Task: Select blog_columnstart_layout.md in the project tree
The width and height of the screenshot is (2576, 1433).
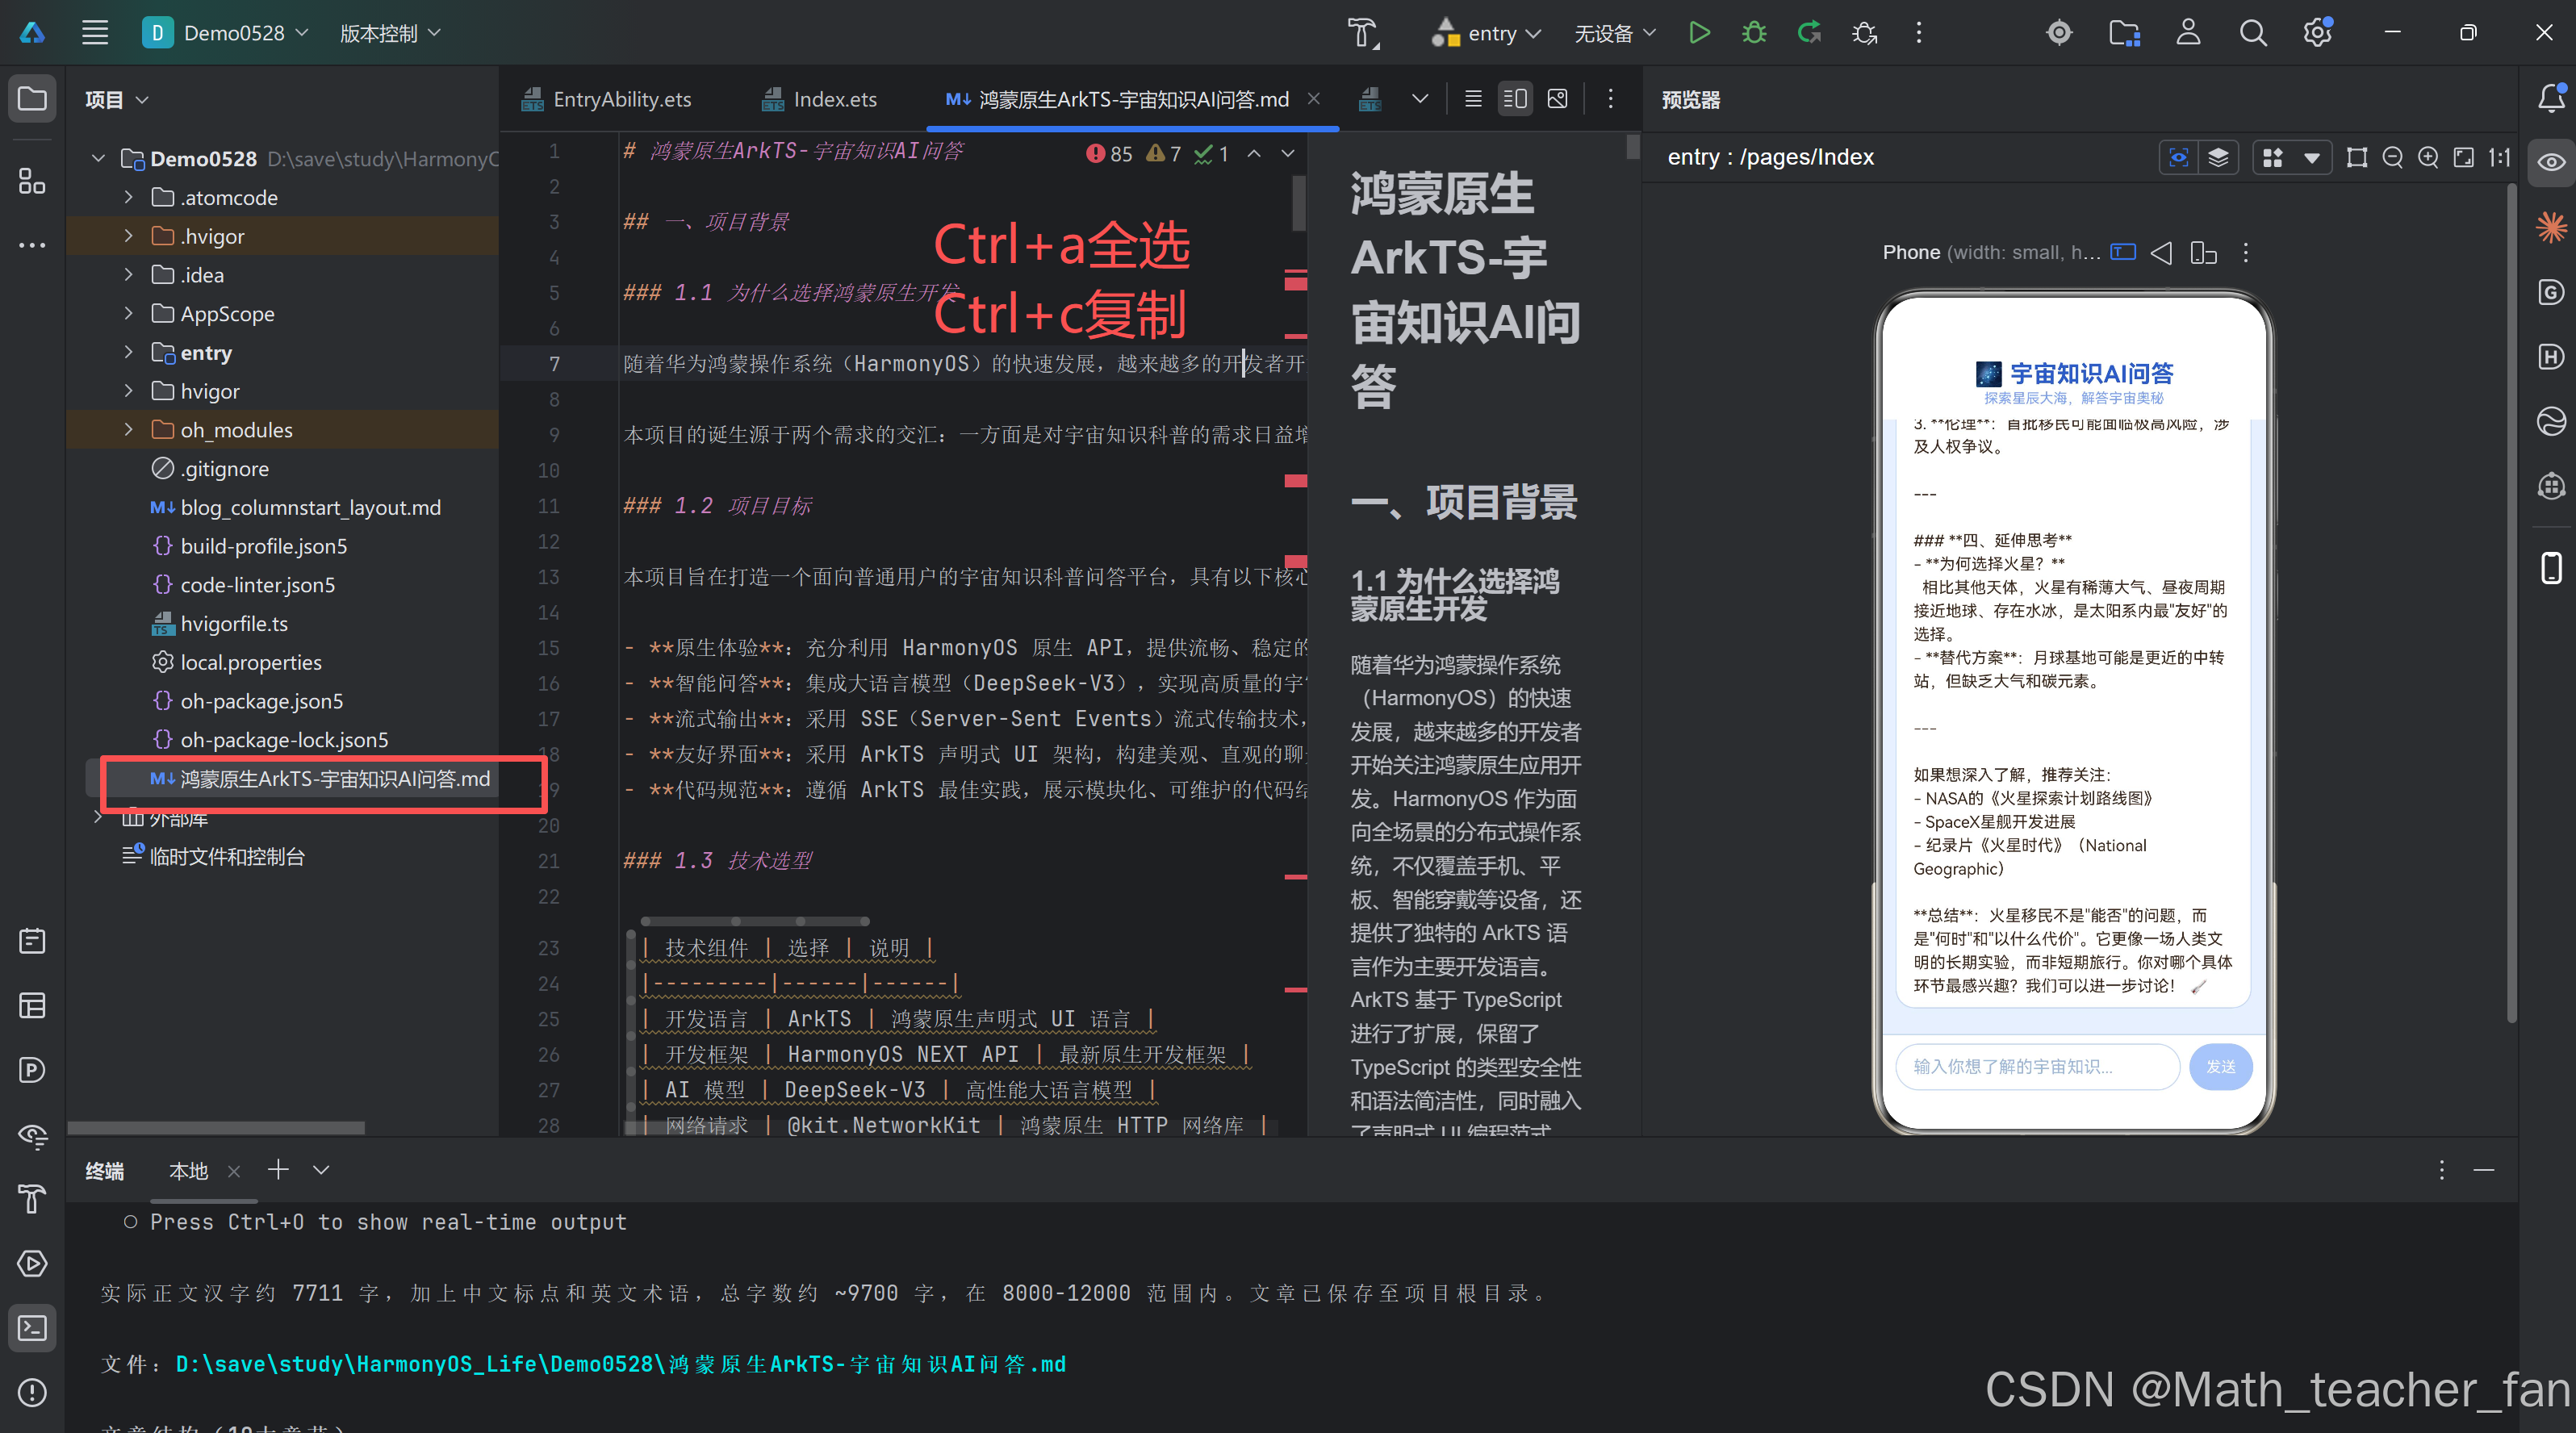Action: point(310,507)
